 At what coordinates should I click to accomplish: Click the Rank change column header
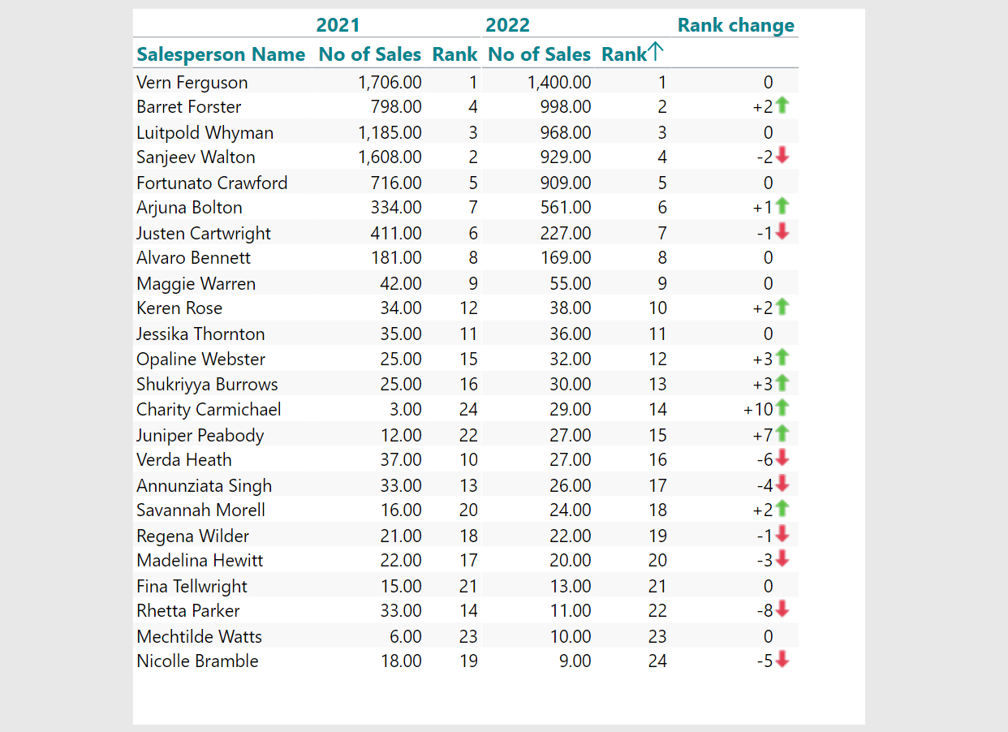(x=736, y=25)
